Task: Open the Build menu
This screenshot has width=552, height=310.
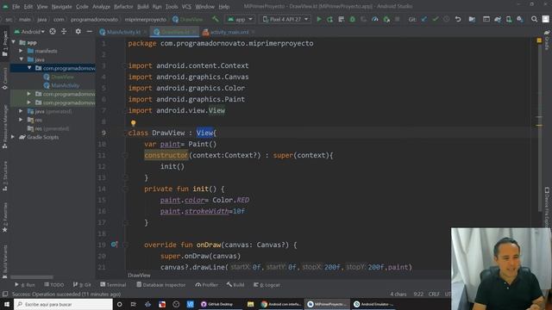Action: [142, 6]
